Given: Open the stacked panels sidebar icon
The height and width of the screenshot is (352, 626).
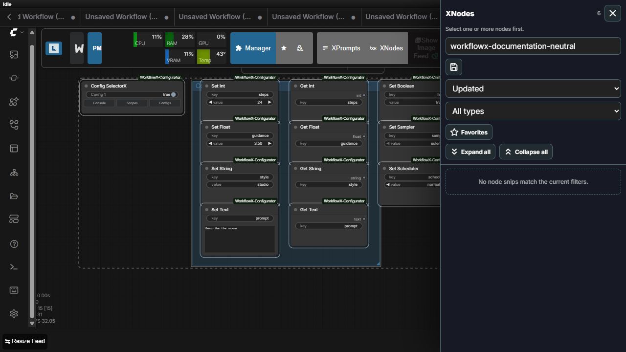Looking at the screenshot, I should 14,220.
